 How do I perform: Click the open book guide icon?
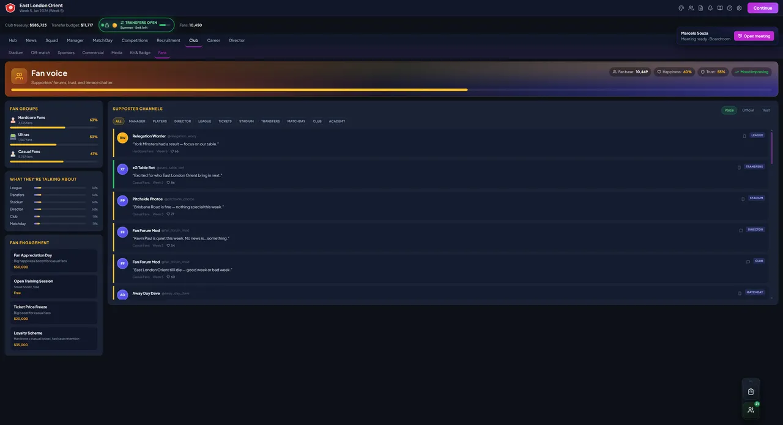[720, 8]
